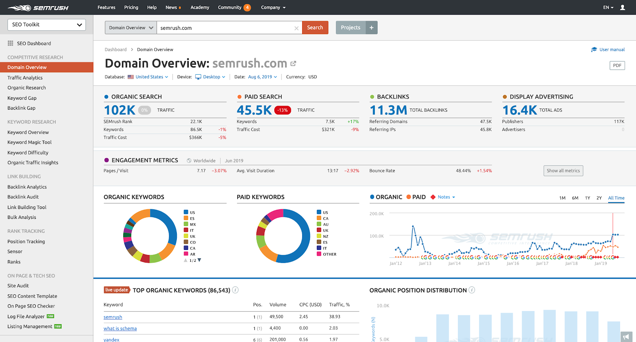Open Site Audit in sidebar
This screenshot has height=342, width=636.
click(18, 286)
